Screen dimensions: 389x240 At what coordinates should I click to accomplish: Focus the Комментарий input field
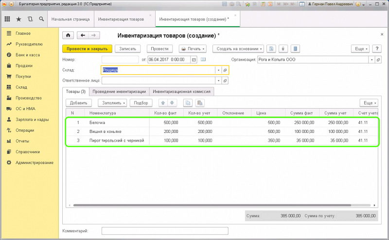pos(165,231)
